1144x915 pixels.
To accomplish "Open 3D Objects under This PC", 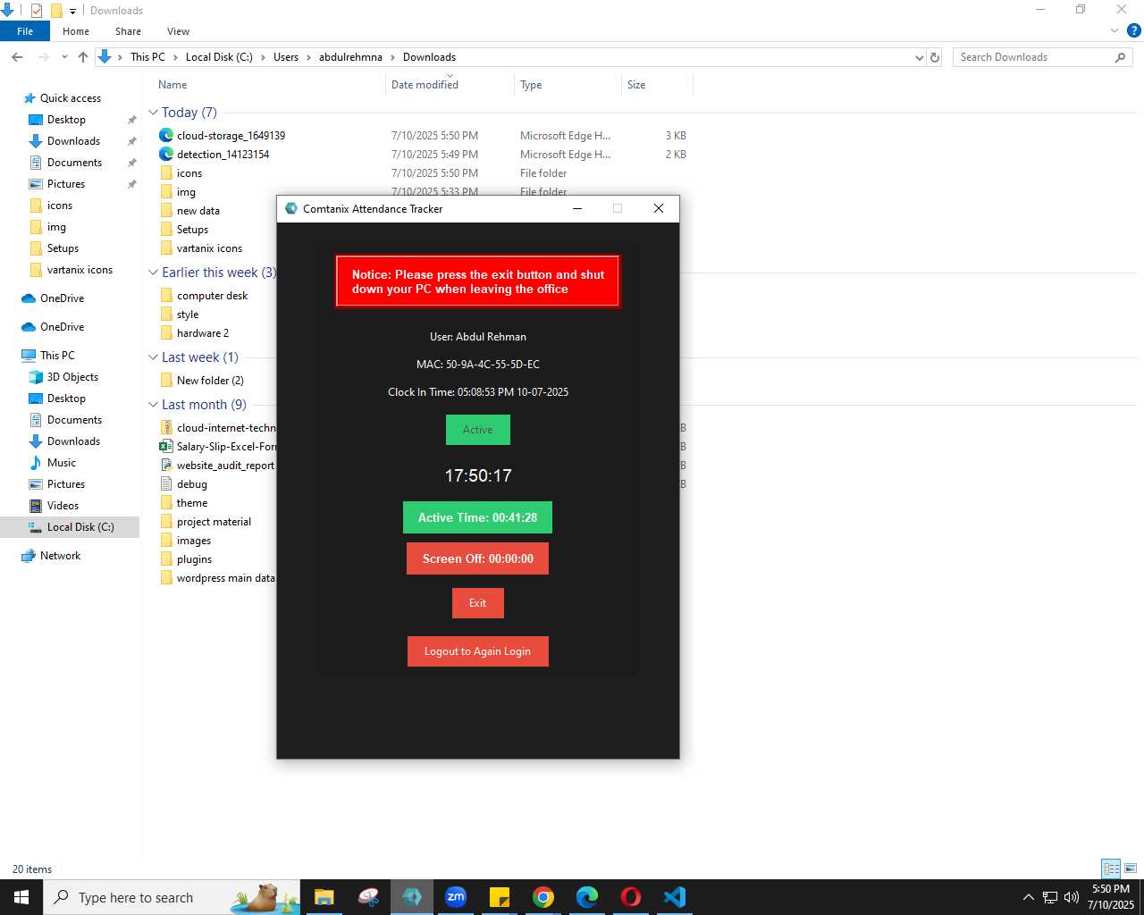I will pos(72,377).
